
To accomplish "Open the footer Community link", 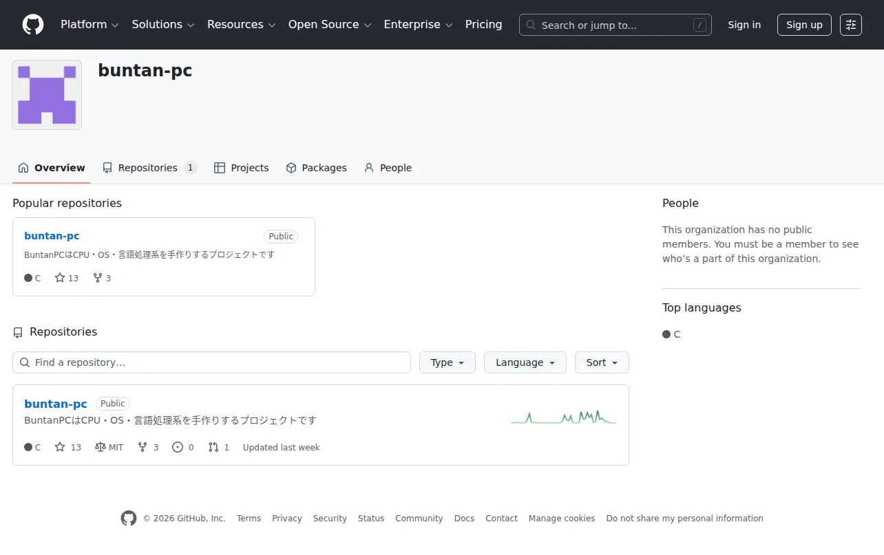I will pyautogui.click(x=419, y=519).
